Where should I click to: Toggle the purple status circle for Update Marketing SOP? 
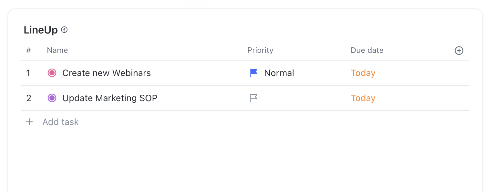click(x=52, y=98)
